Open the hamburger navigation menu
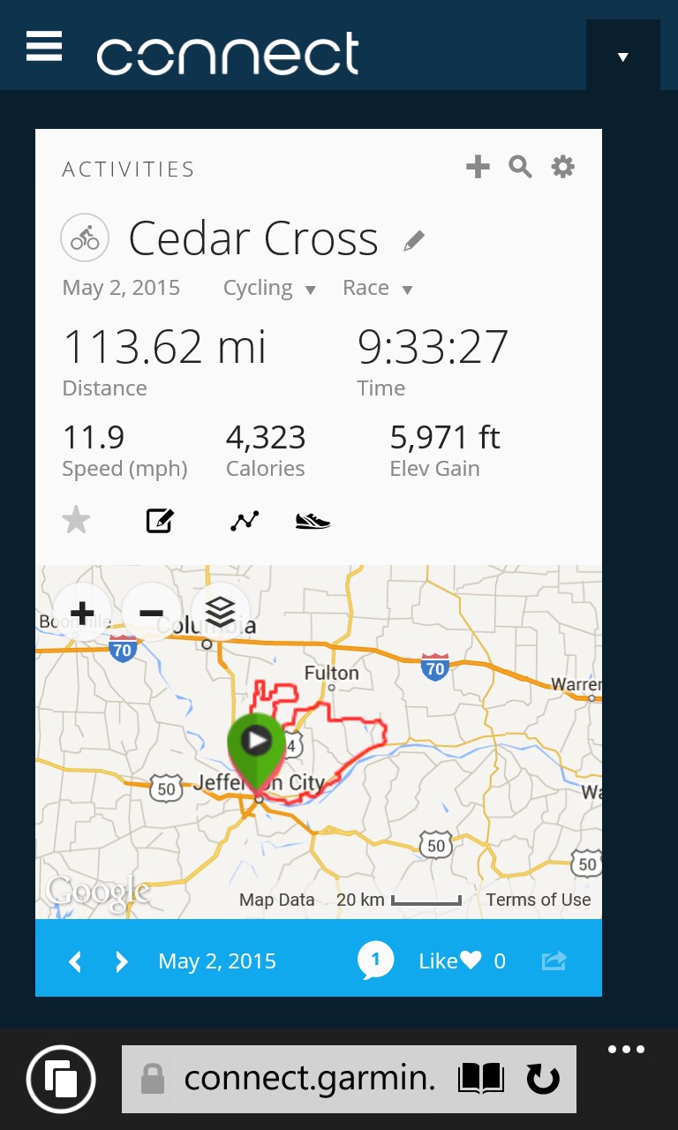This screenshot has height=1130, width=678. [x=44, y=46]
